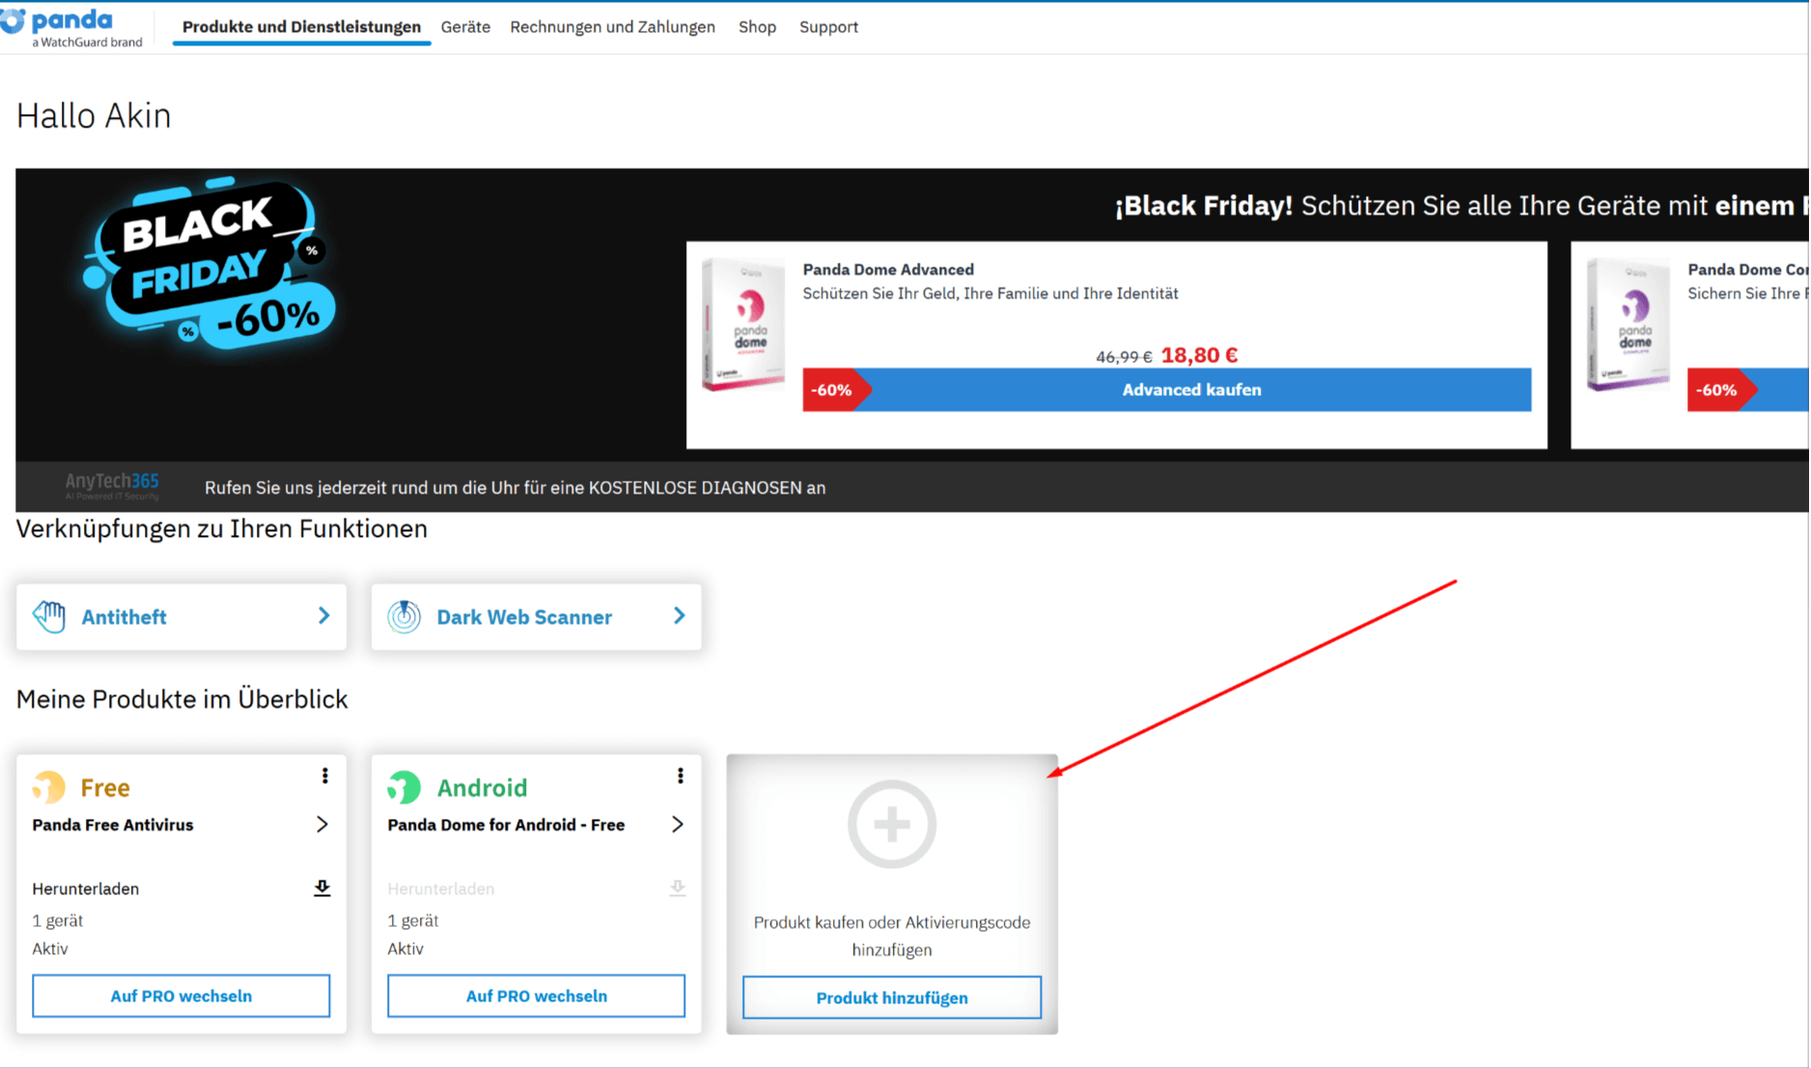Image resolution: width=1811 pixels, height=1068 pixels.
Task: Select the Antitheft hand icon
Action: click(x=49, y=616)
